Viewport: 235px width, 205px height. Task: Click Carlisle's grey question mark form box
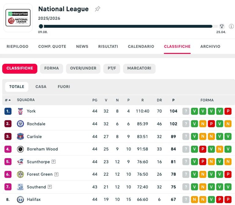pyautogui.click(x=186, y=137)
